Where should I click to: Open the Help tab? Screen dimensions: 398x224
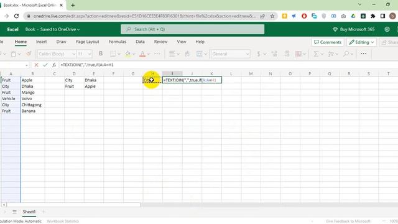(200, 42)
